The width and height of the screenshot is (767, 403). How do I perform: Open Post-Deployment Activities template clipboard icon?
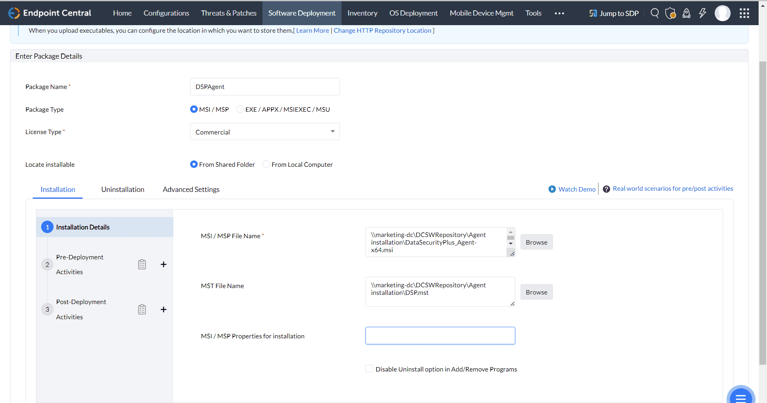[142, 309]
